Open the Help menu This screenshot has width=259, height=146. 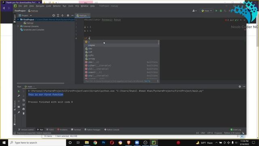click(x=92, y=6)
